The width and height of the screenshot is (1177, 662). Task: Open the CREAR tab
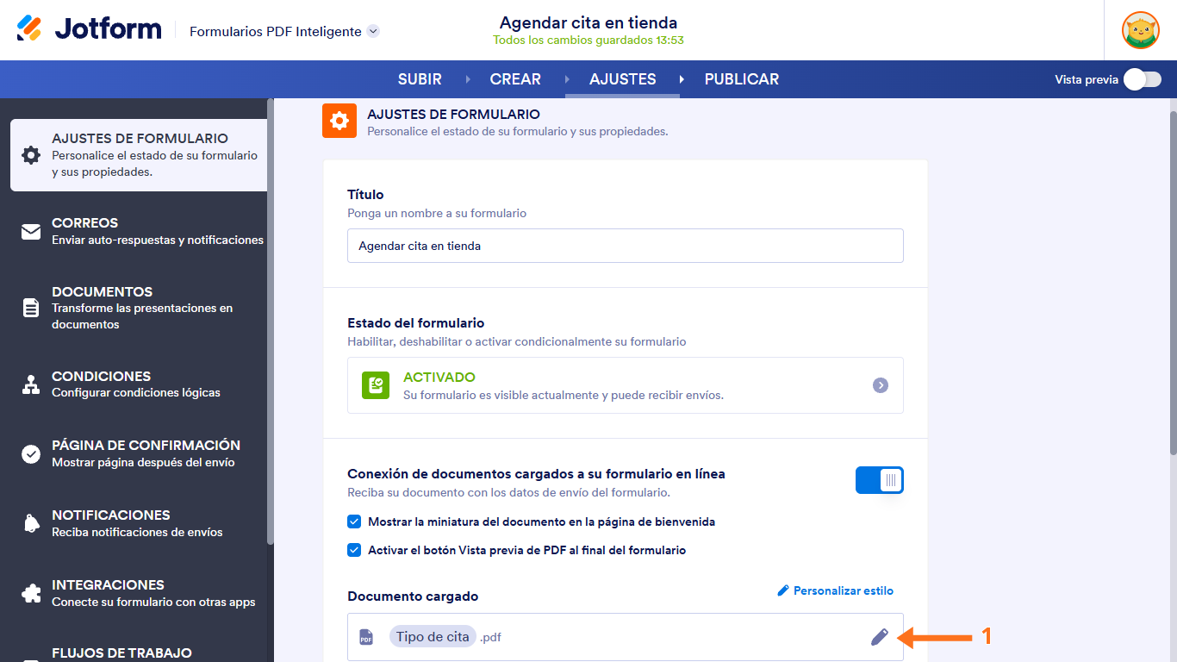point(514,78)
